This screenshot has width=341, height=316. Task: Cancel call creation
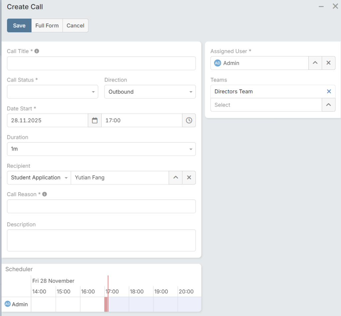click(75, 26)
